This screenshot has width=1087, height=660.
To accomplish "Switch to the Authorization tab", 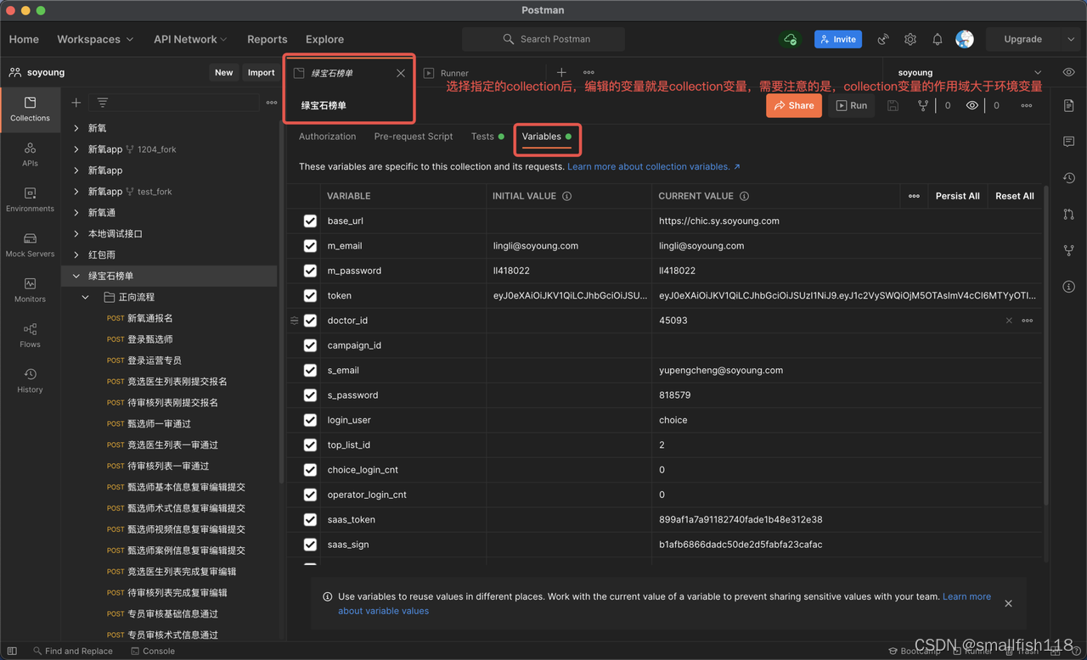I will tap(327, 137).
